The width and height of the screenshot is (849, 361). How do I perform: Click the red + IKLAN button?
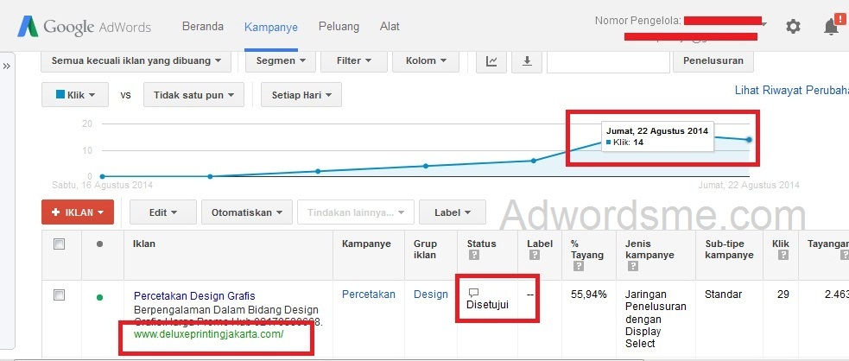point(78,212)
